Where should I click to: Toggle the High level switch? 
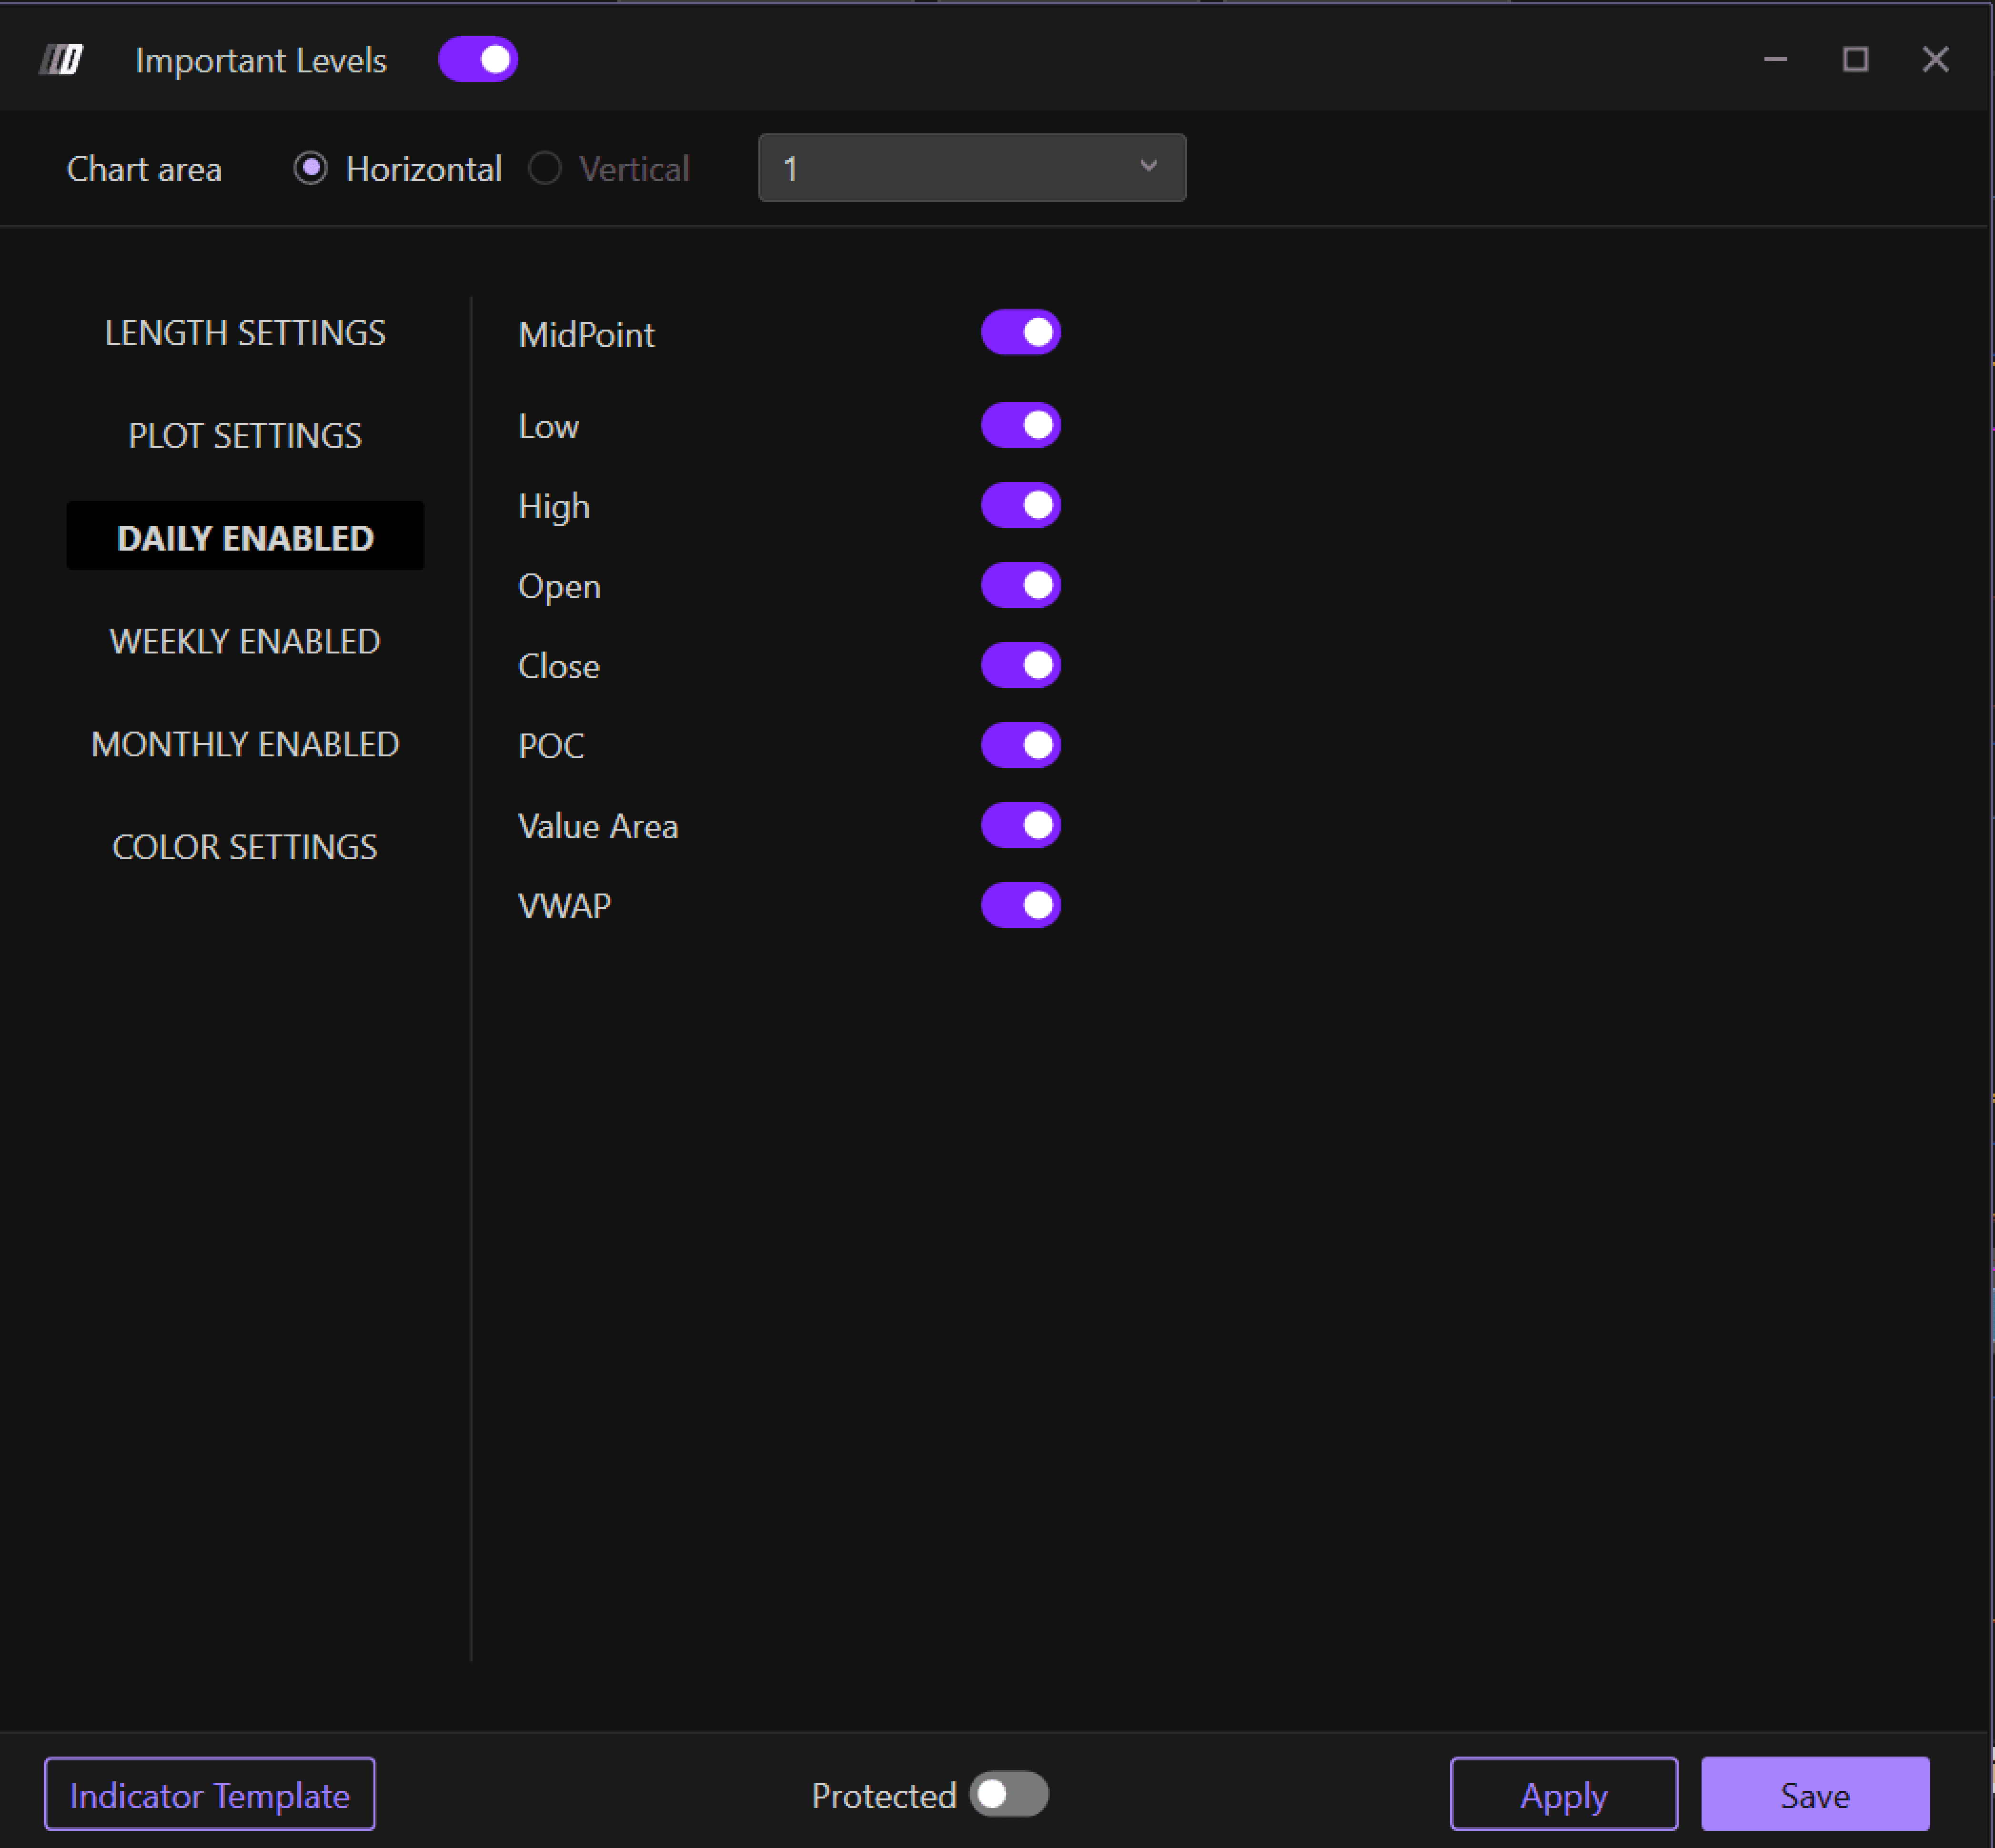click(1020, 505)
